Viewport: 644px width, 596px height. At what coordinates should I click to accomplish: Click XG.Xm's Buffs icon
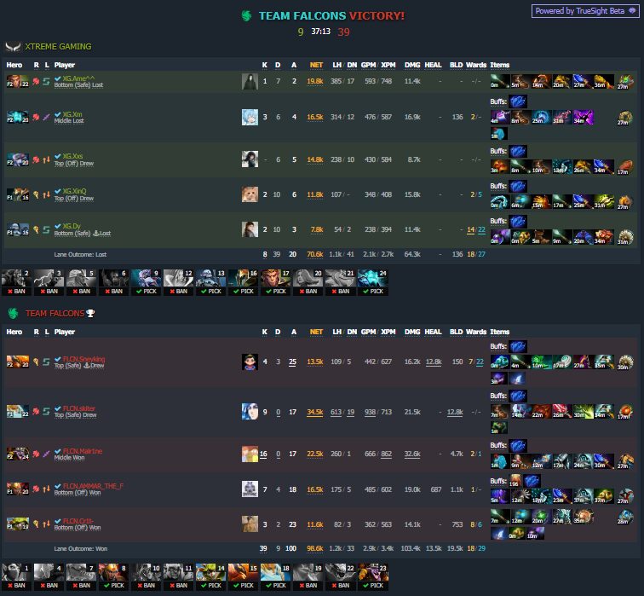point(518,101)
